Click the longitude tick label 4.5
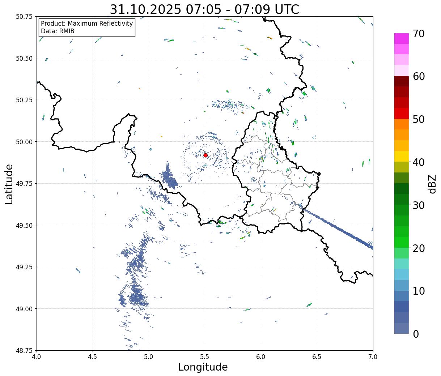Screen dimensions: 441x376 click(x=93, y=357)
